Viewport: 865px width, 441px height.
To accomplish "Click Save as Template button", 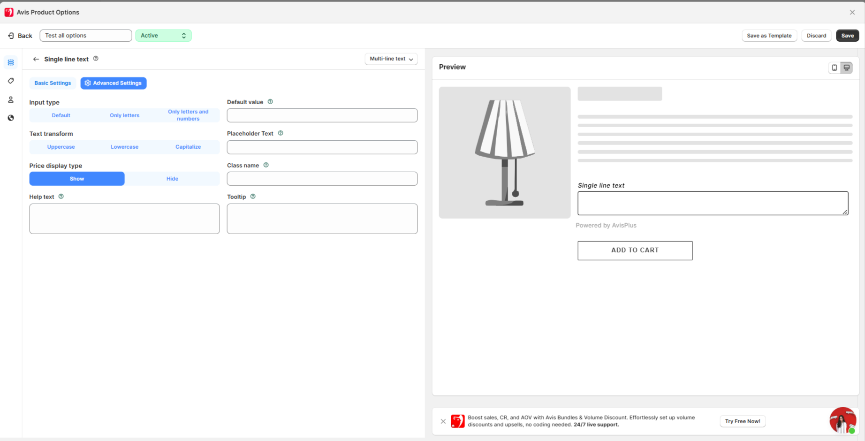I will click(x=769, y=36).
